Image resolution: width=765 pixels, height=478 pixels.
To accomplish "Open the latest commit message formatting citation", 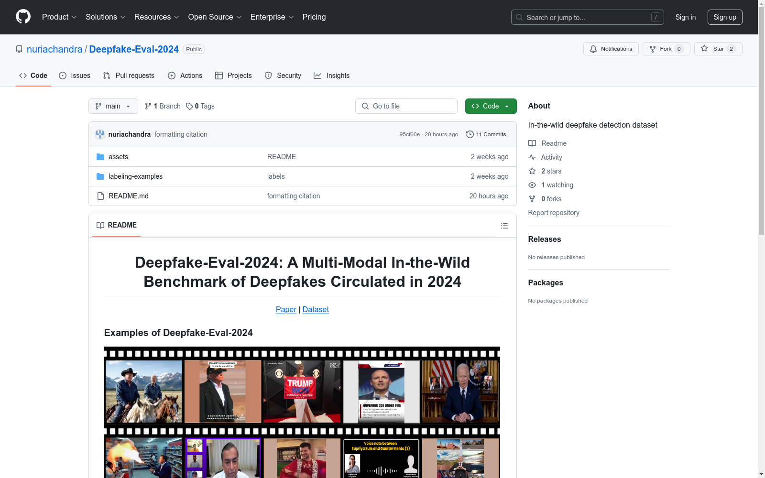I will click(181, 134).
